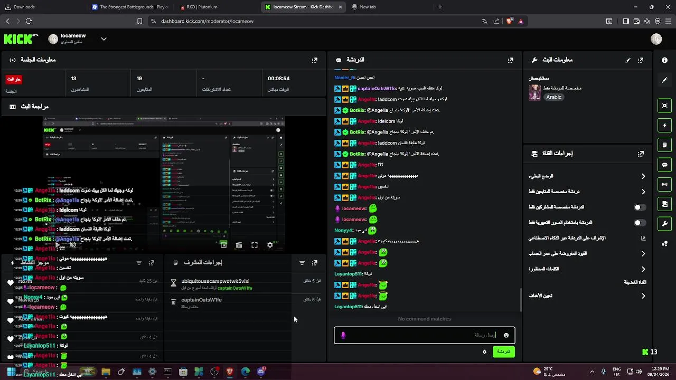The height and width of the screenshot is (380, 676).
Task: Toggle emotes-only chat switch
Action: point(640,223)
